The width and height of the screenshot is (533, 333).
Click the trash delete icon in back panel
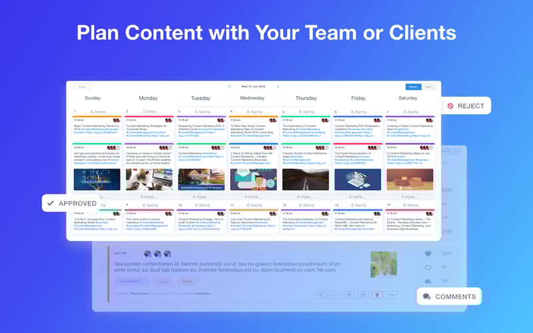tap(377, 295)
